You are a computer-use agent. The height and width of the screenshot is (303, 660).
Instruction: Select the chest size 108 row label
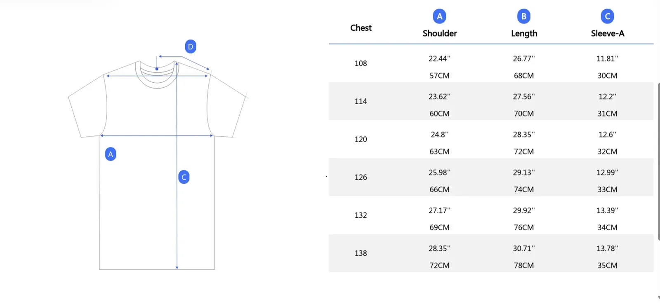coord(361,63)
